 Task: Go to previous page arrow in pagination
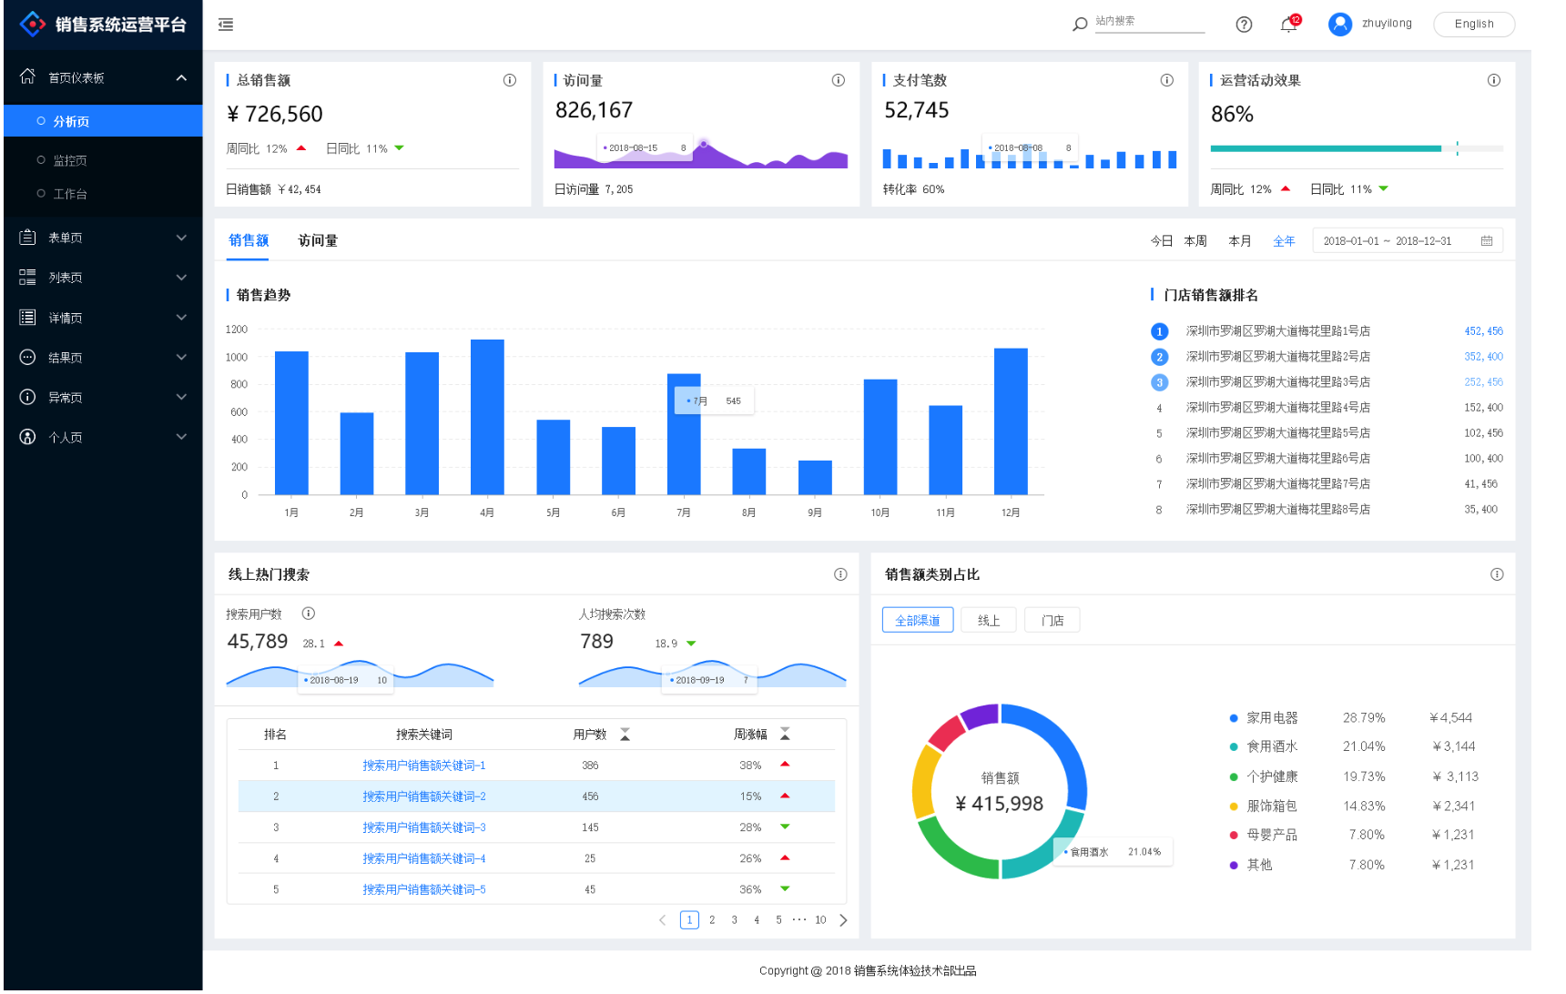pyautogui.click(x=662, y=920)
